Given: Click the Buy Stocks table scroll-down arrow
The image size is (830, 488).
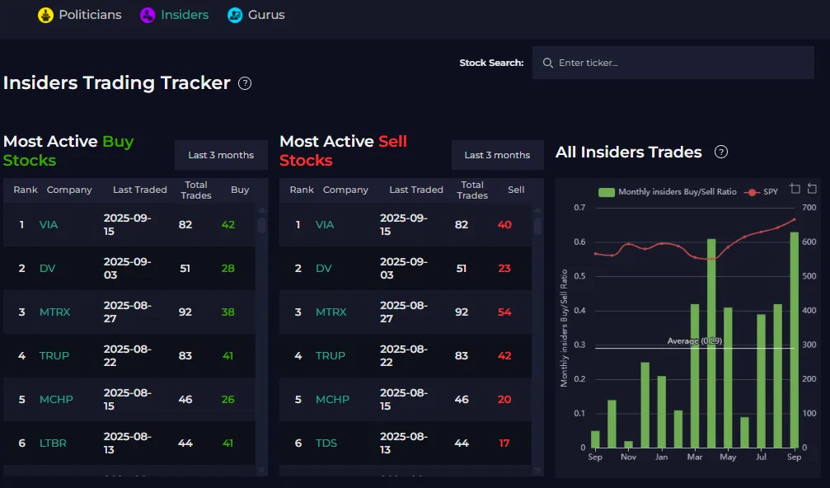Looking at the screenshot, I should [x=261, y=470].
